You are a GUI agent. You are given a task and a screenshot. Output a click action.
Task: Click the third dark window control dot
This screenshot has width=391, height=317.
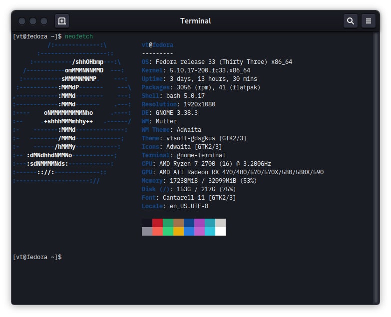(44, 21)
